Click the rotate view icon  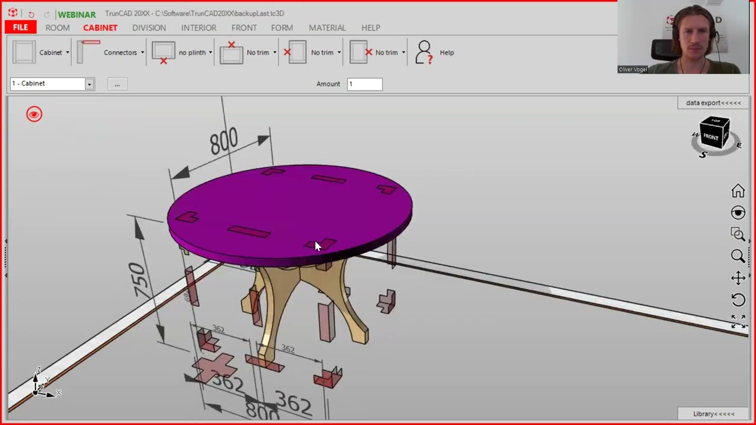(738, 299)
